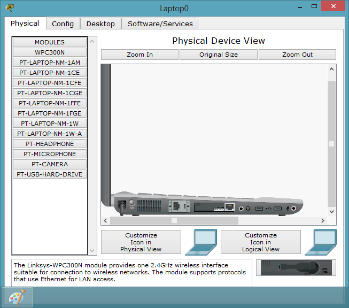Click the laptop power cable port
349x308 pixels.
[x=122, y=205]
